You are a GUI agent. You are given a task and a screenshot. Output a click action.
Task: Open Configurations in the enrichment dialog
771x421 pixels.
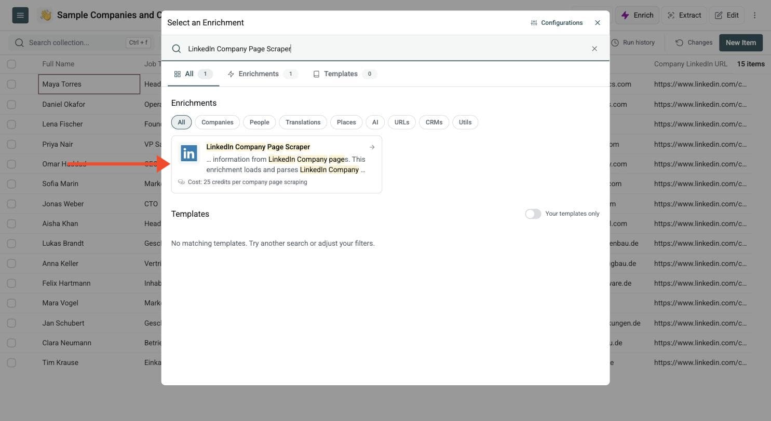[x=557, y=23]
